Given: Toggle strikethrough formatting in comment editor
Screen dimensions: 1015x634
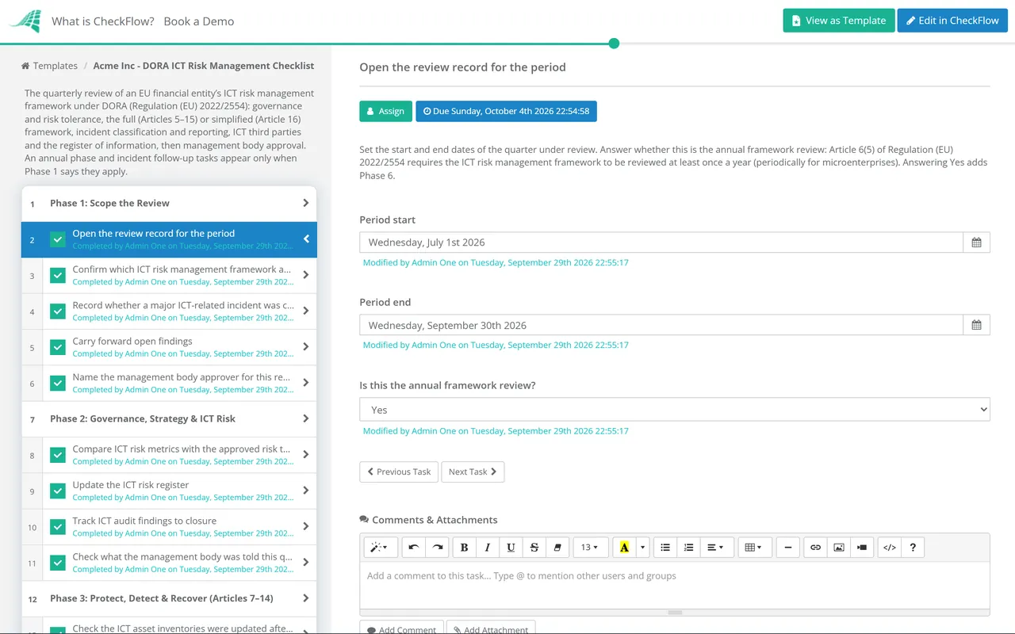Looking at the screenshot, I should coord(534,547).
